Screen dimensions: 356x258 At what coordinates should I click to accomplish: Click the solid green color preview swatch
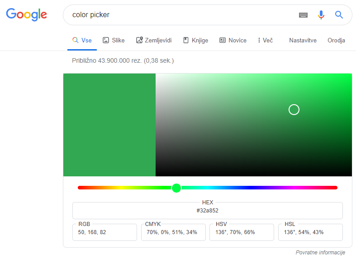pos(109,124)
